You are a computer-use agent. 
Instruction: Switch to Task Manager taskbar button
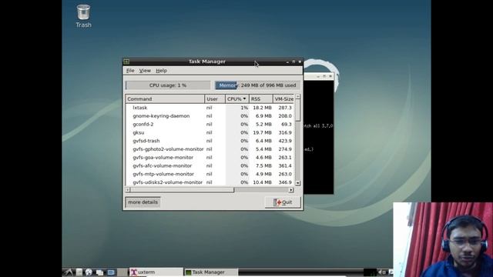tap(211, 272)
